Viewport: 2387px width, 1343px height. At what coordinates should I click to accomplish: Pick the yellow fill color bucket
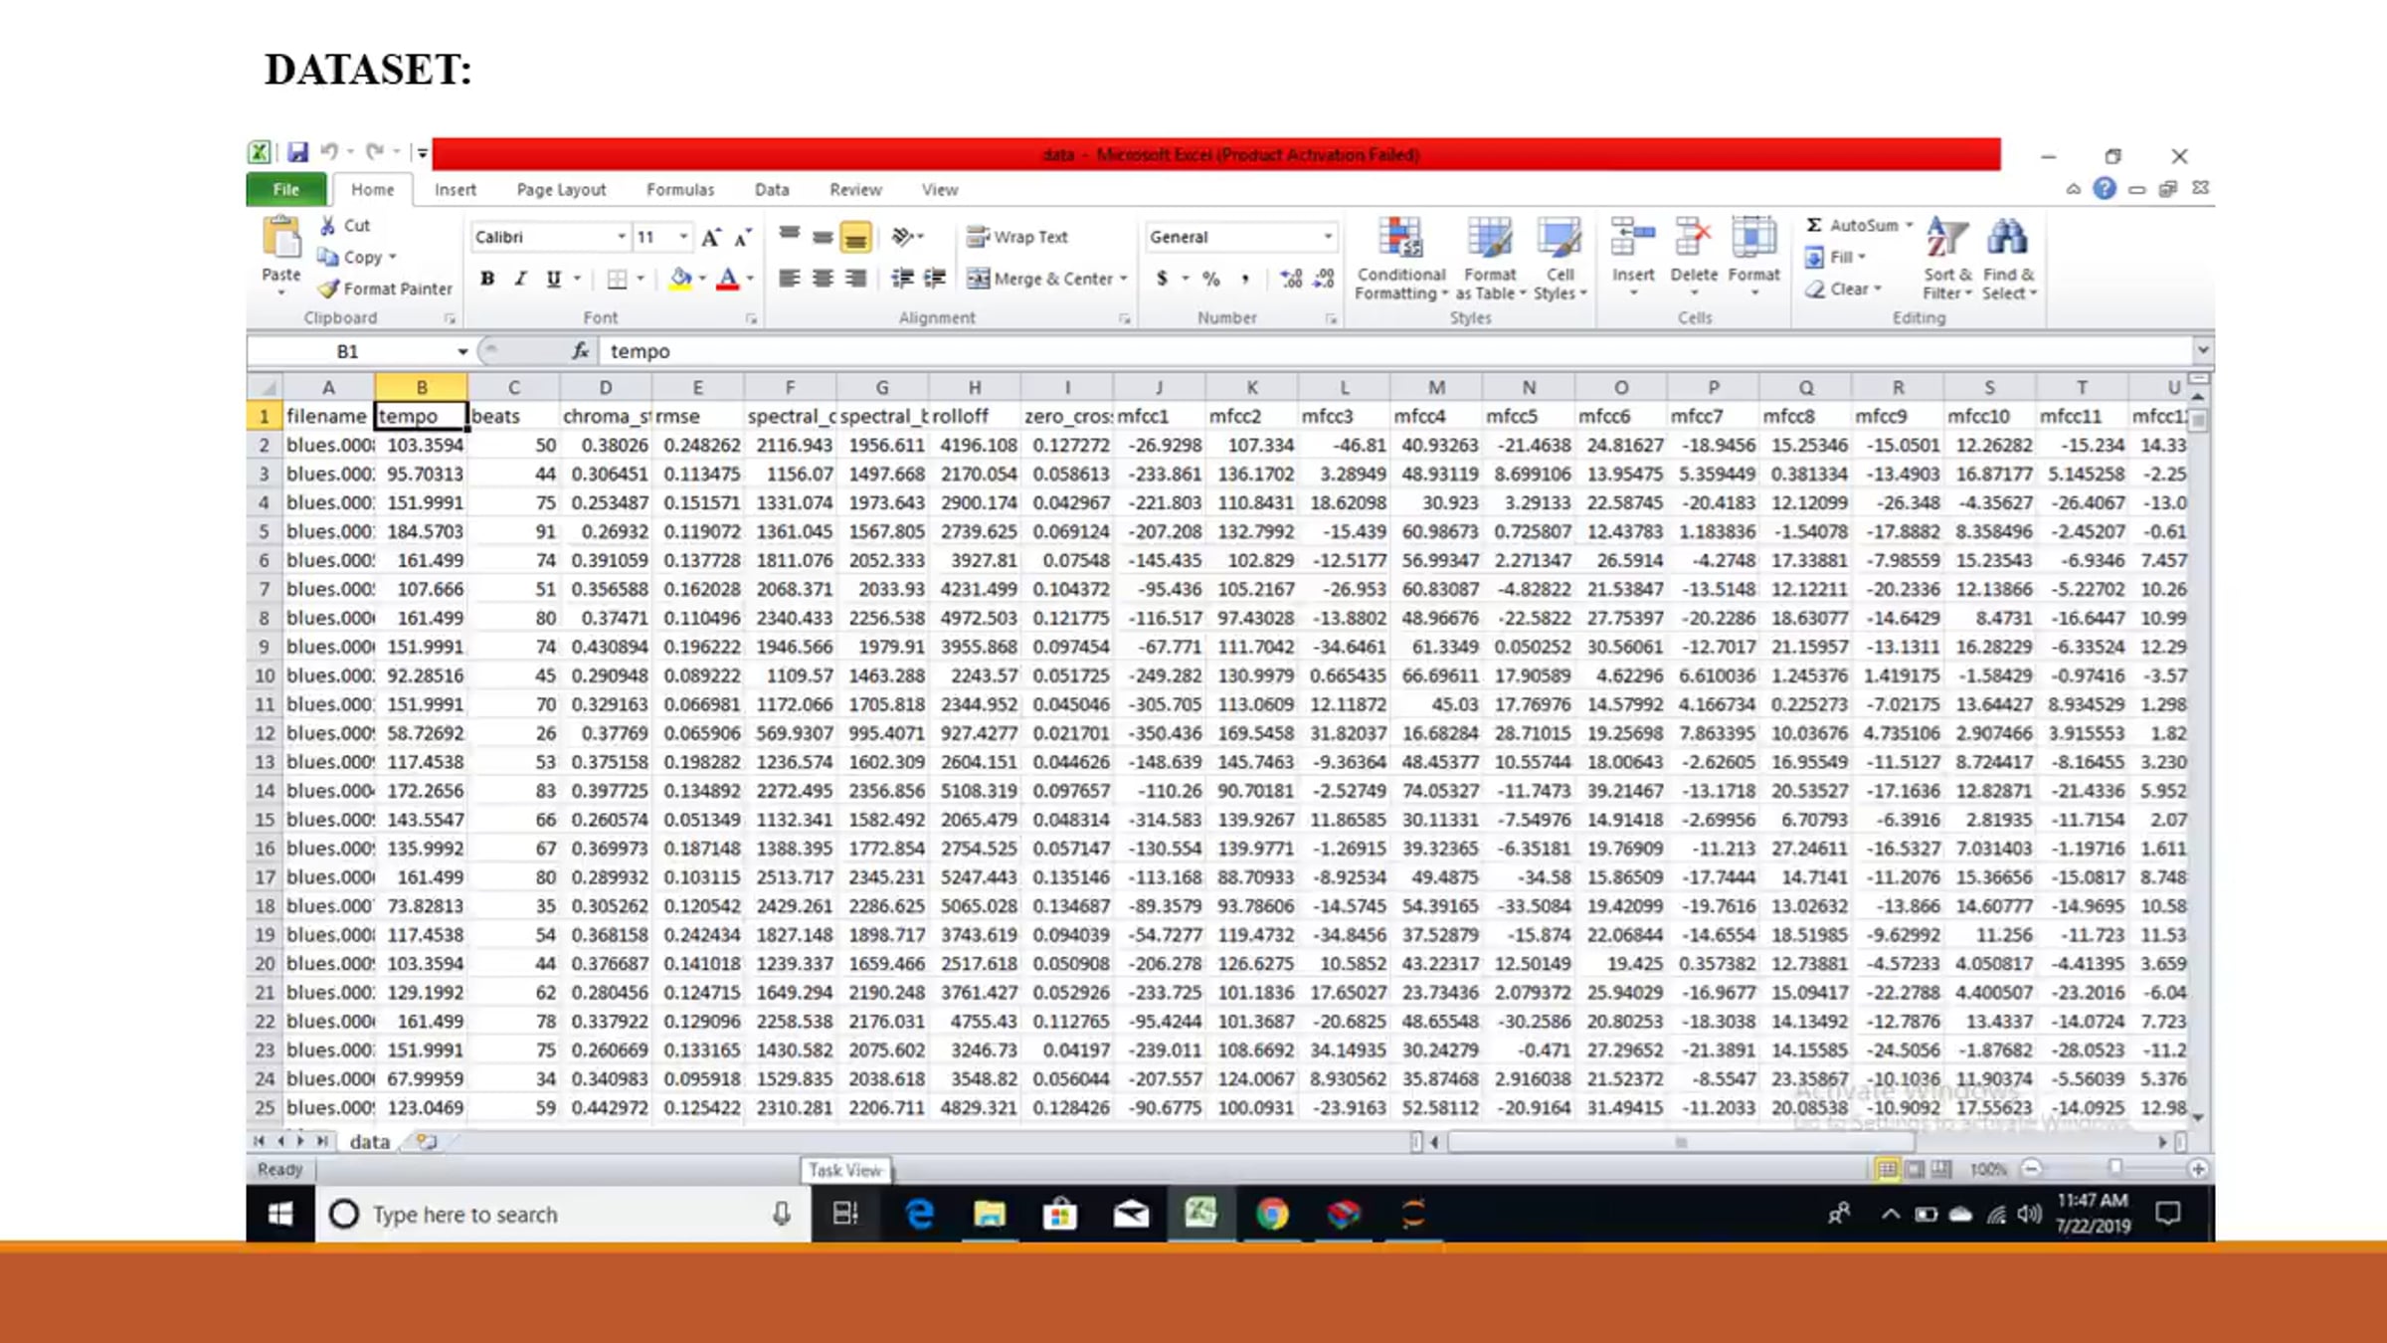pos(680,279)
